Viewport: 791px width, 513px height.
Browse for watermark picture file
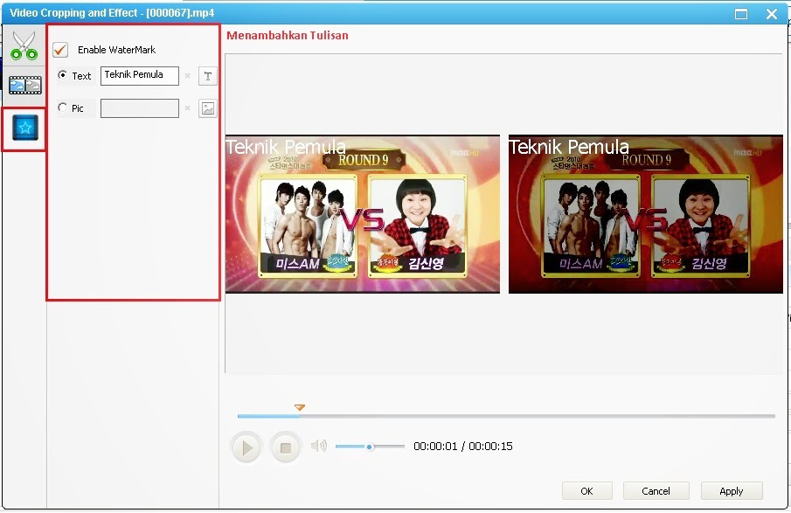click(207, 108)
